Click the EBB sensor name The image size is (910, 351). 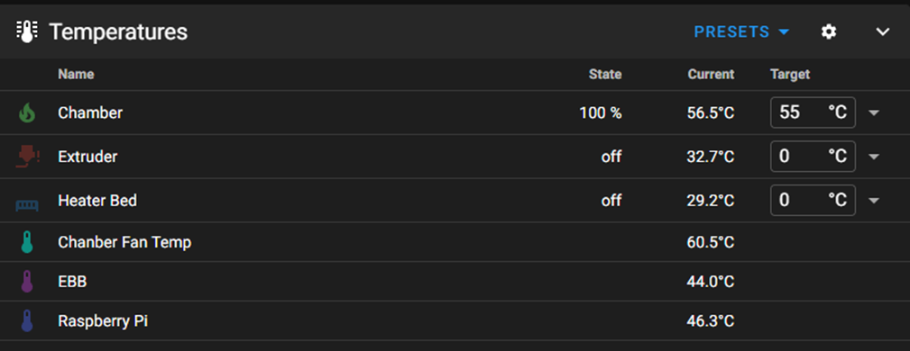coord(72,282)
